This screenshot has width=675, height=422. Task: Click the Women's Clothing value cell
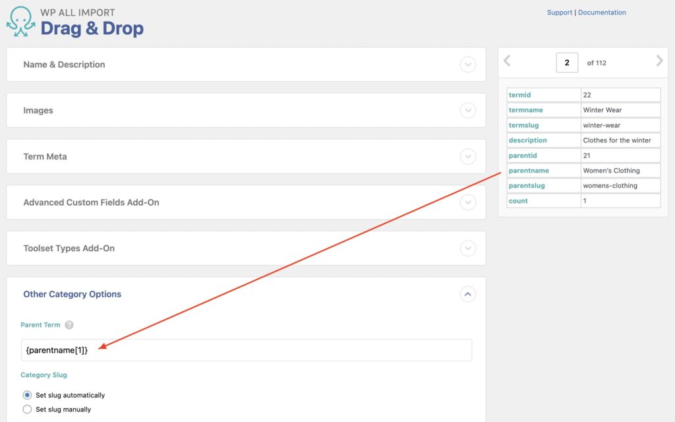point(620,171)
